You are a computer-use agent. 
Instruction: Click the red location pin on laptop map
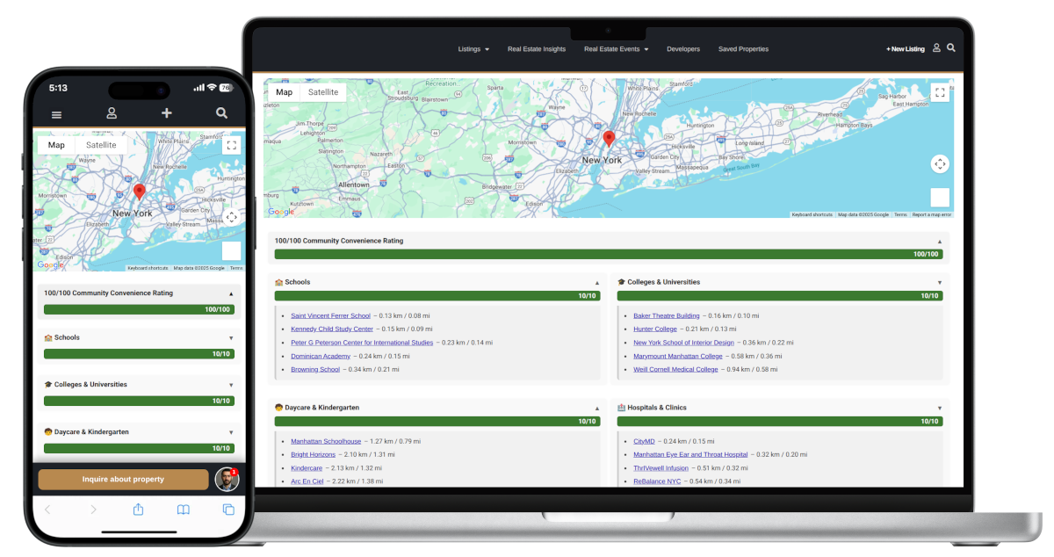point(609,140)
